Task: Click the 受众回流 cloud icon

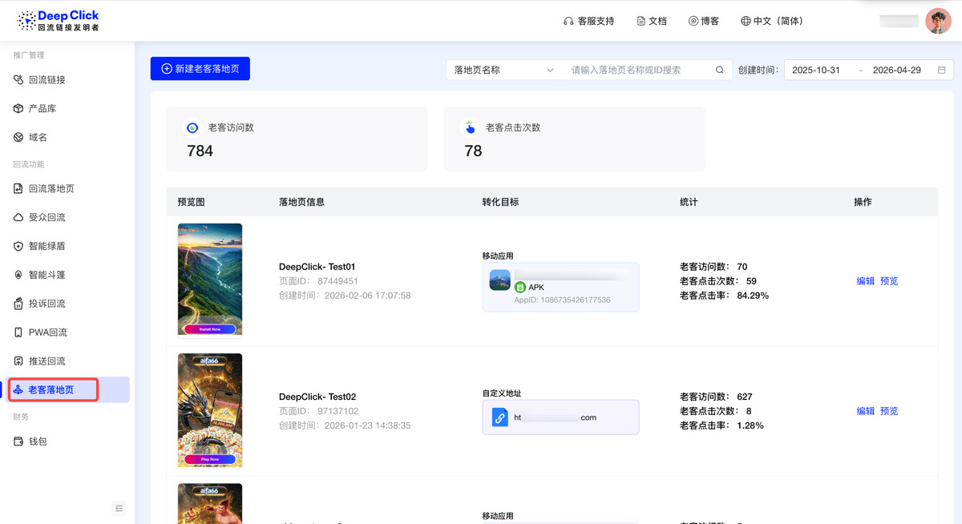Action: tap(18, 217)
